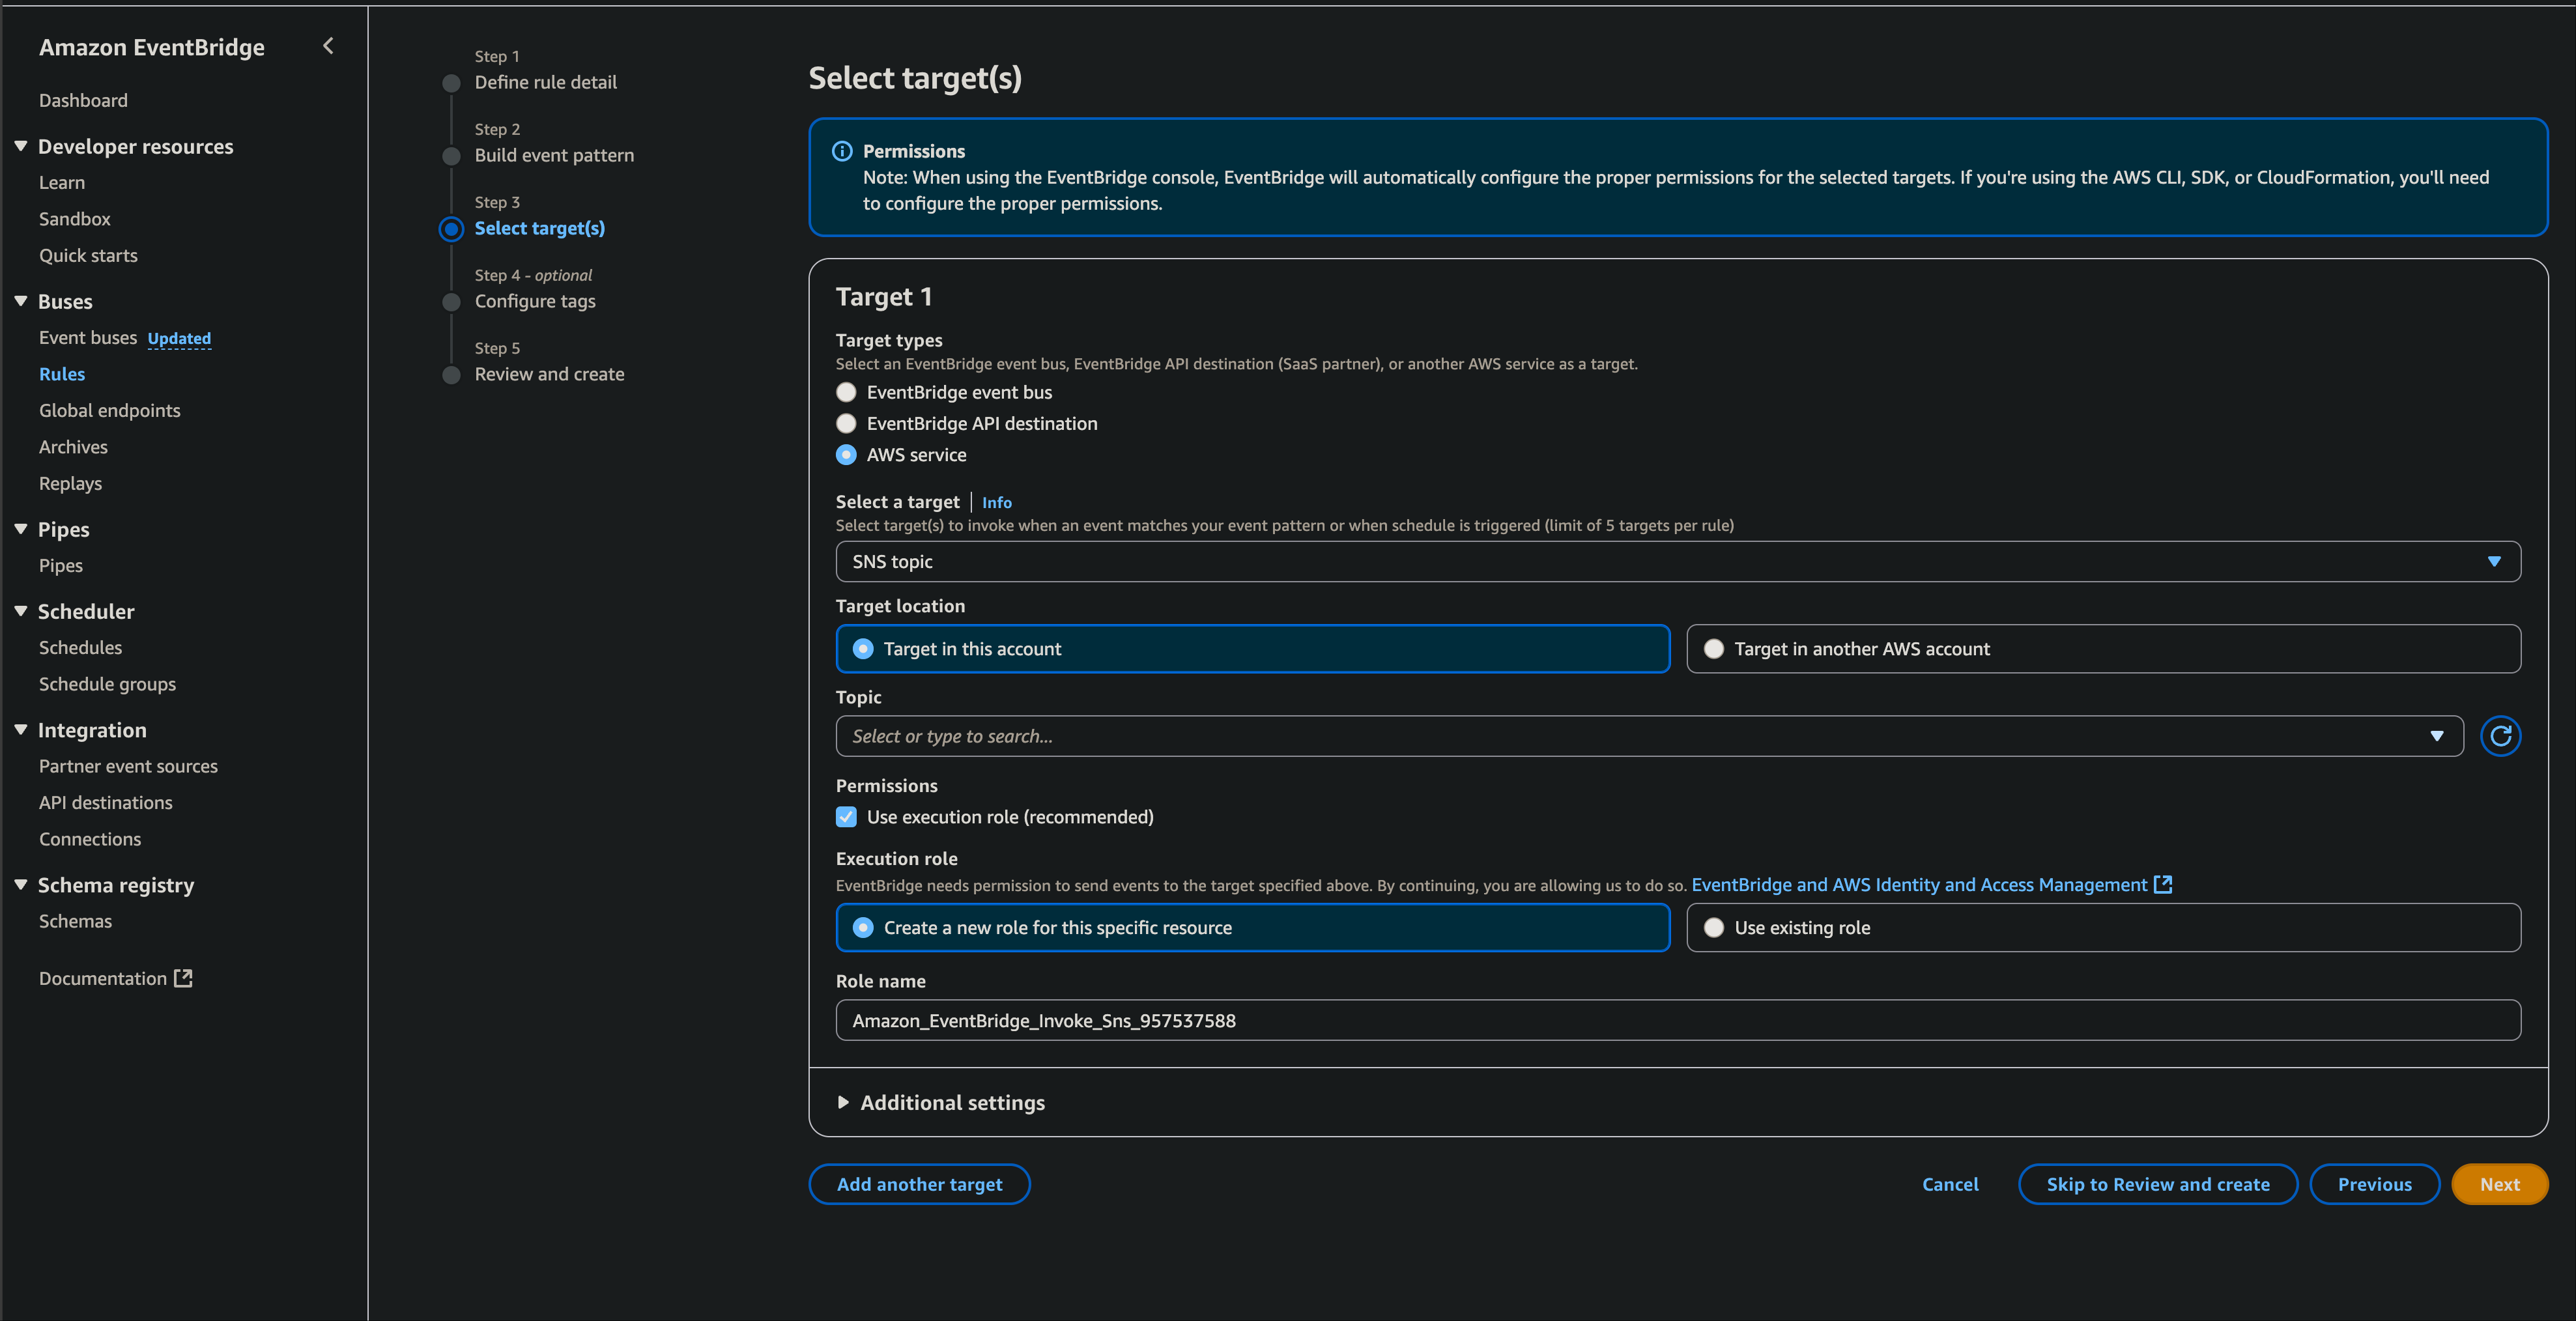
Task: Expand Additional settings section
Action: tap(842, 1102)
